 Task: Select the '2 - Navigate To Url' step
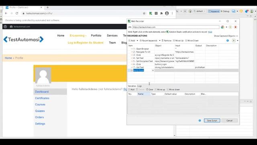click(x=142, y=52)
